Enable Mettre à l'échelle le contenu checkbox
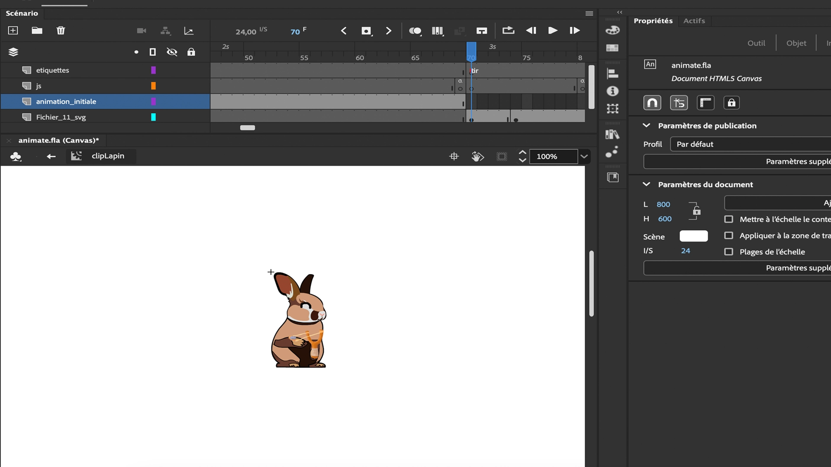The width and height of the screenshot is (831, 467). coord(729,219)
